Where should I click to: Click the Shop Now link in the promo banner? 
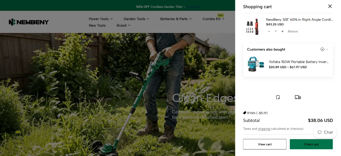[194, 7]
